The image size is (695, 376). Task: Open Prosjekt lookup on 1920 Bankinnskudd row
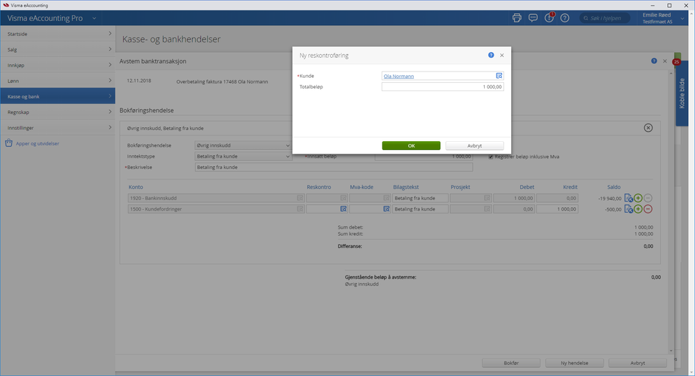click(x=487, y=198)
